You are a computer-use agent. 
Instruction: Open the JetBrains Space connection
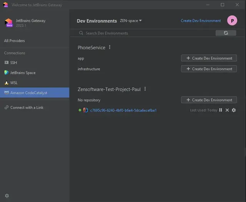35,73
